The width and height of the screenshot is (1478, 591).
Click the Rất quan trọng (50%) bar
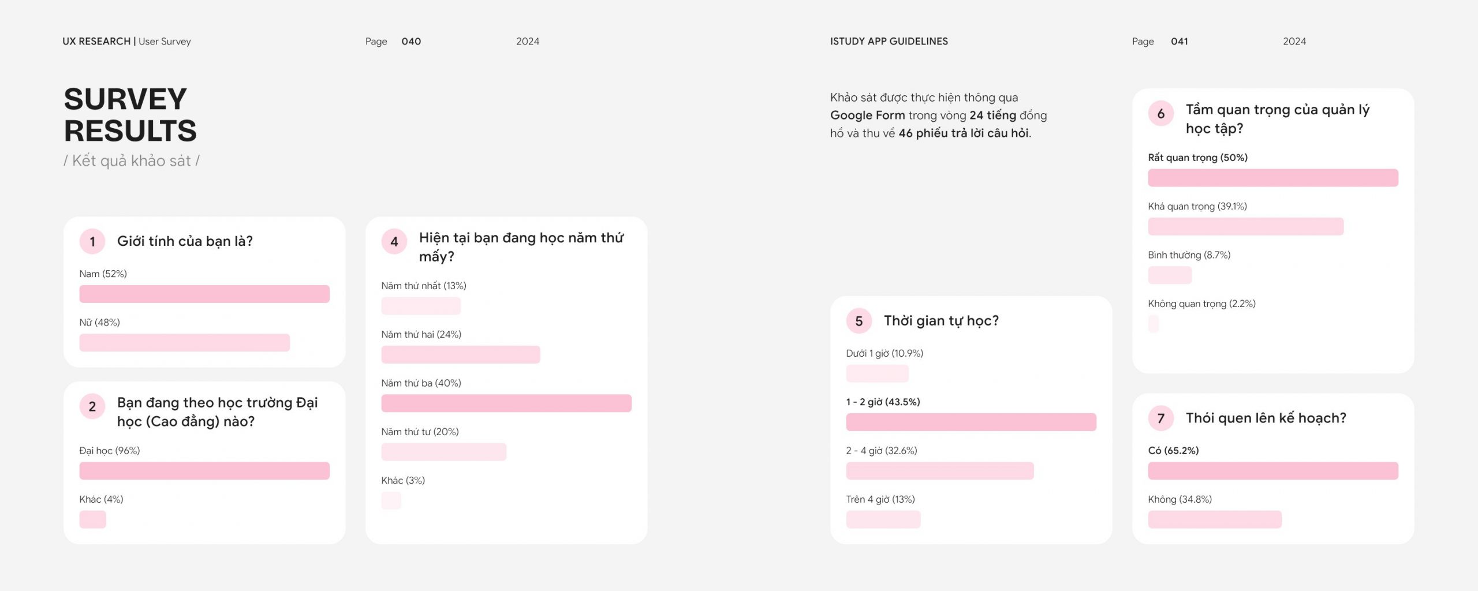tap(1273, 178)
